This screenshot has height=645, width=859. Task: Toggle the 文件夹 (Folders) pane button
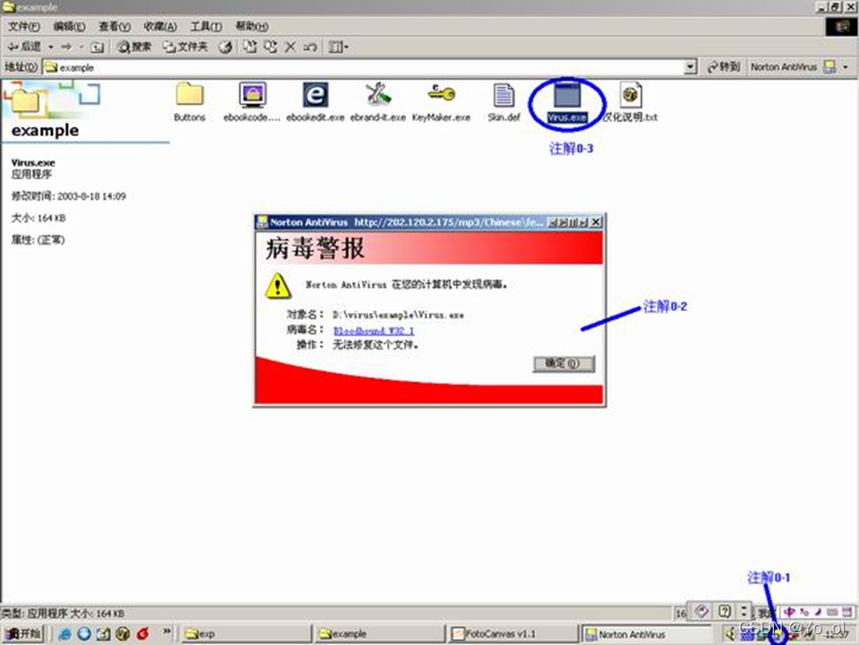tap(185, 47)
